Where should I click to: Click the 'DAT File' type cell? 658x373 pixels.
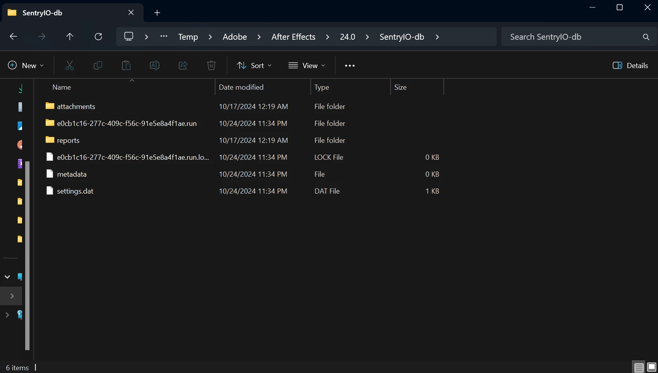point(327,191)
